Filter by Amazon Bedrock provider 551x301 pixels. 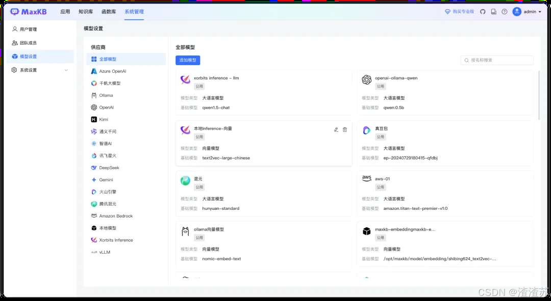tap(126, 216)
